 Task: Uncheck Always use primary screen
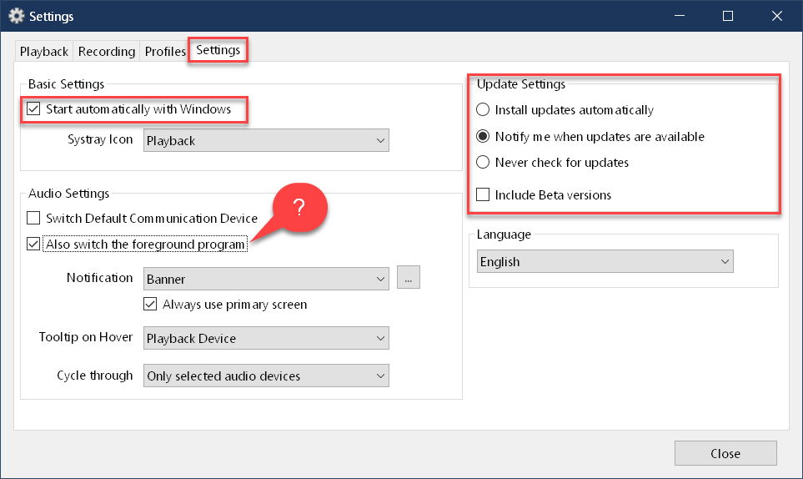[x=150, y=304]
